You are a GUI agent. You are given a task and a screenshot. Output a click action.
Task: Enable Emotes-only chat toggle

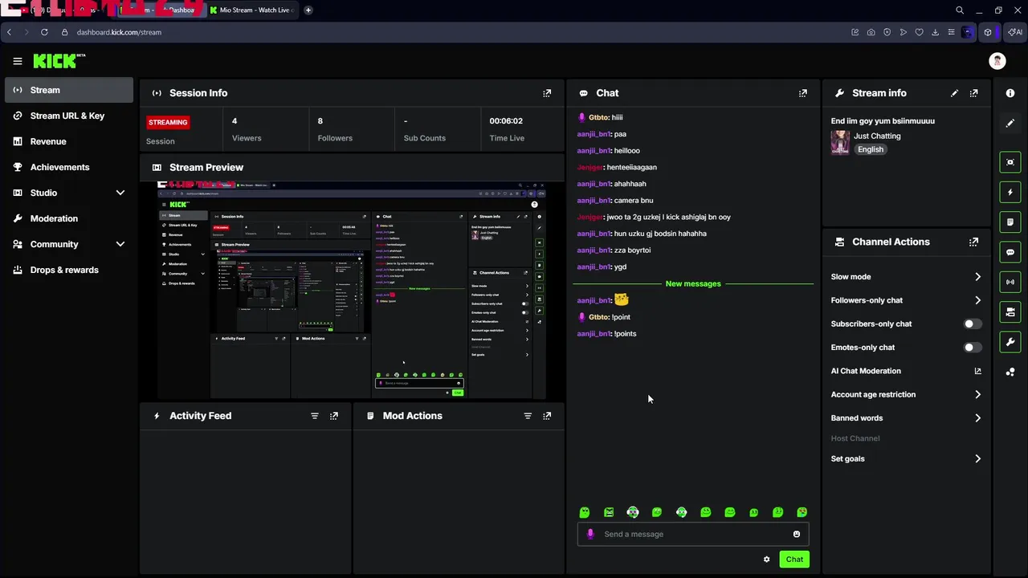[972, 348]
